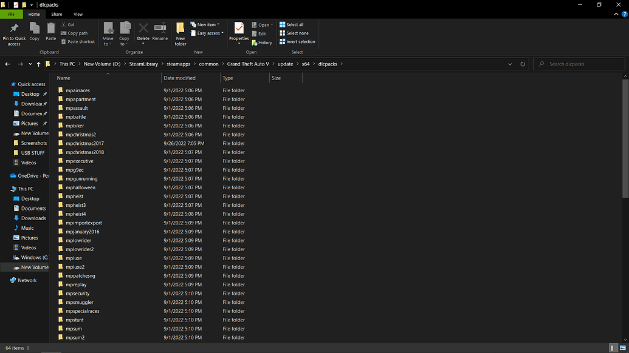Image resolution: width=629 pixels, height=353 pixels.
Task: Open folder Properties
Action: tap(239, 33)
